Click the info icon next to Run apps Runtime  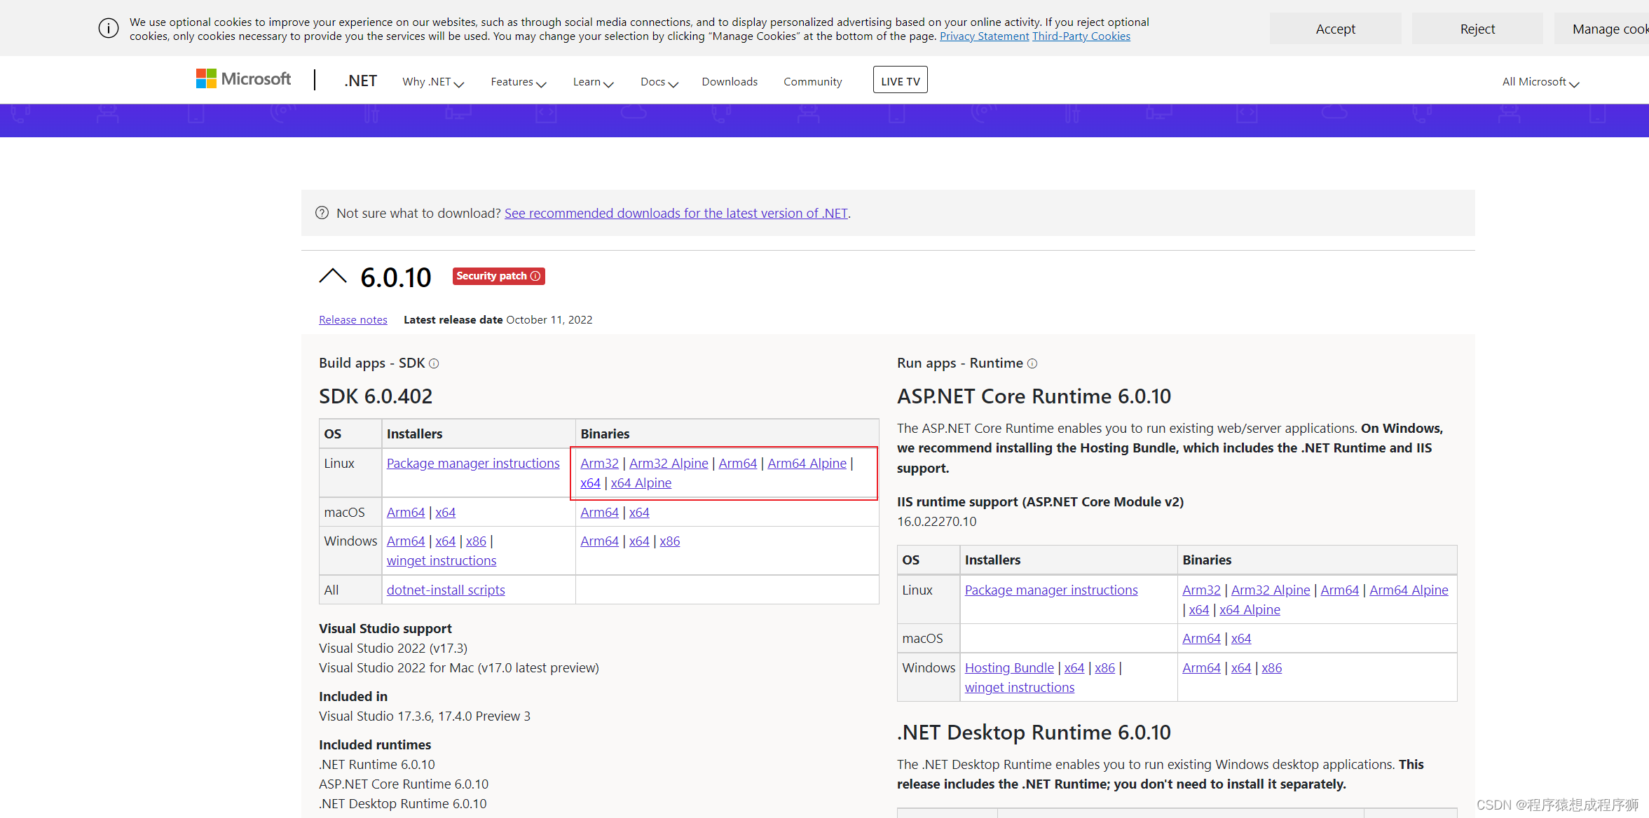(x=1032, y=363)
